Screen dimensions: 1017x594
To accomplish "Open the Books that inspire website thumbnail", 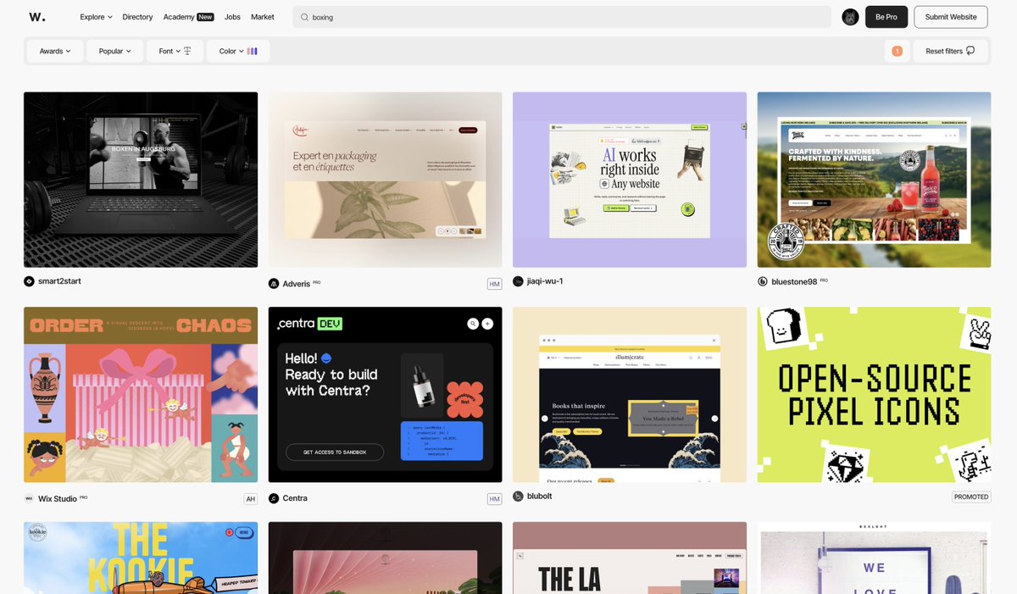I will (630, 395).
